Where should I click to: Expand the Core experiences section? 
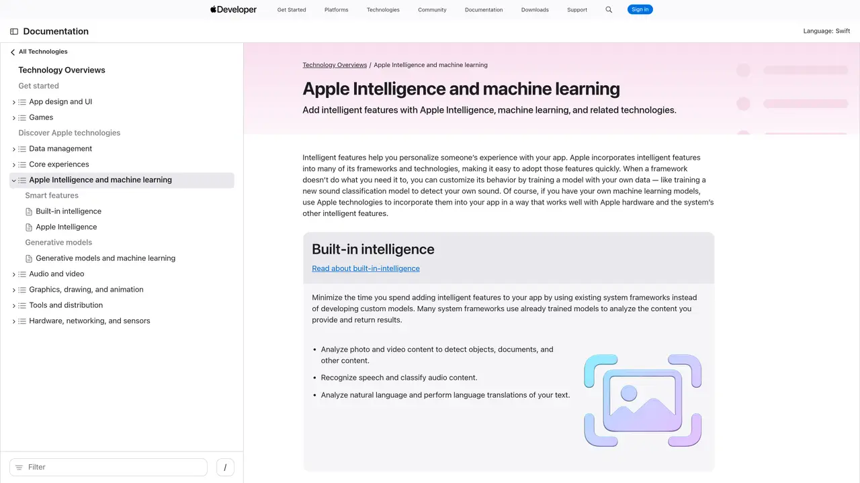pos(13,165)
